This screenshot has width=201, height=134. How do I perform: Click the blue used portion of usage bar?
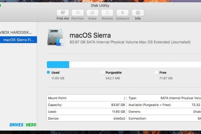[58, 65]
